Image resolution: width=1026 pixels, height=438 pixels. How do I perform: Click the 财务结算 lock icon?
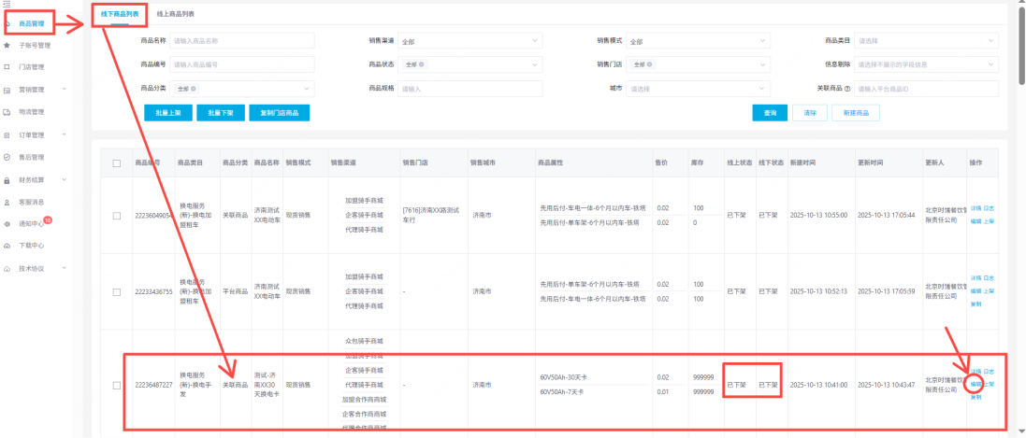[x=7, y=179]
